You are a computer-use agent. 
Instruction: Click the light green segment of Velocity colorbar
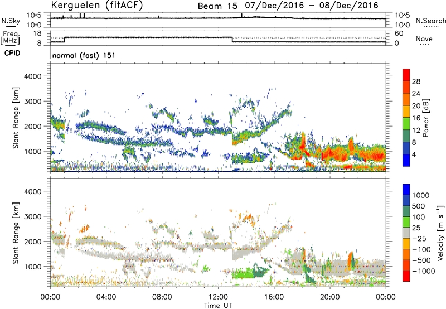coord(406,222)
